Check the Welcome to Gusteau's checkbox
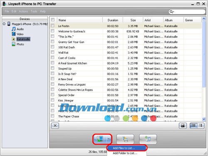The width and height of the screenshot is (208, 156). tap(52, 31)
